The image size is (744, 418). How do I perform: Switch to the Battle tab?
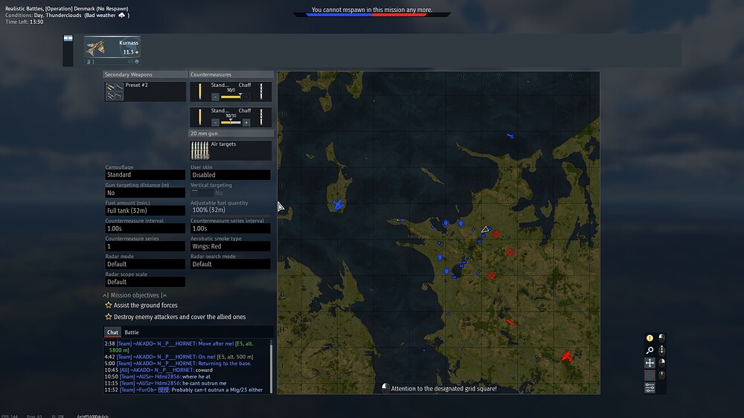132,332
